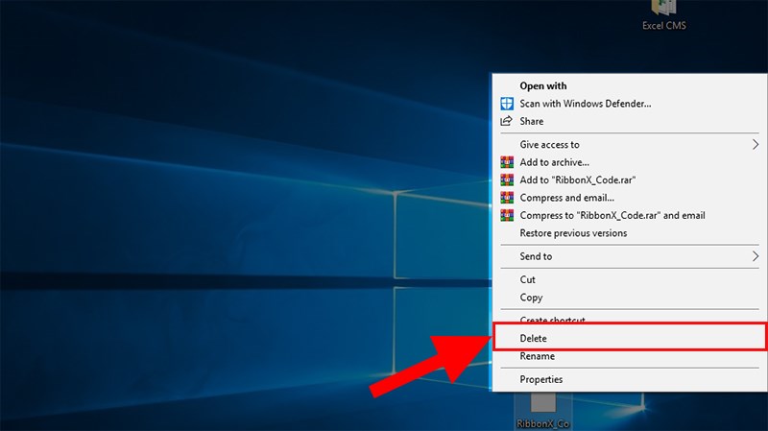Expand the Give access to arrow
The image size is (768, 431).
(756, 145)
